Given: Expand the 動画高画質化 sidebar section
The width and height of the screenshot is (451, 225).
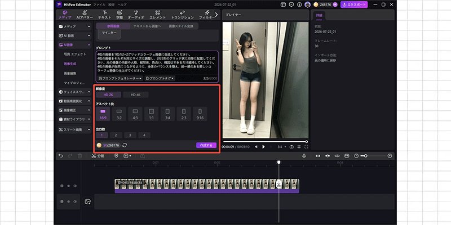Looking at the screenshot, I should tap(74, 101).
